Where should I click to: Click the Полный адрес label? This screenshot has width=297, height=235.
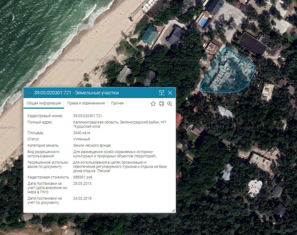(40, 122)
